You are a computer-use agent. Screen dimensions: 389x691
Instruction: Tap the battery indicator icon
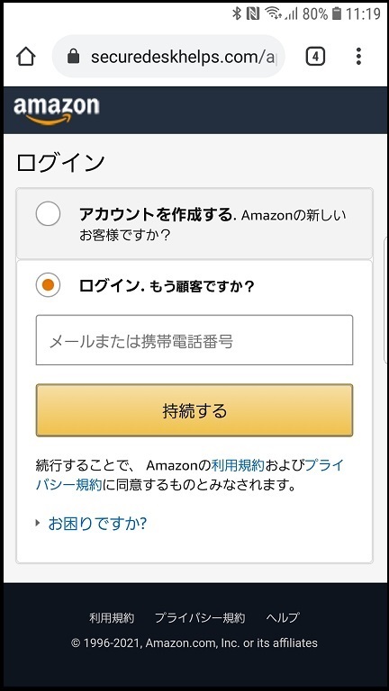tap(337, 13)
